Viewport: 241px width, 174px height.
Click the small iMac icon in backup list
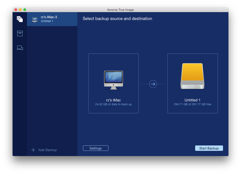click(35, 20)
